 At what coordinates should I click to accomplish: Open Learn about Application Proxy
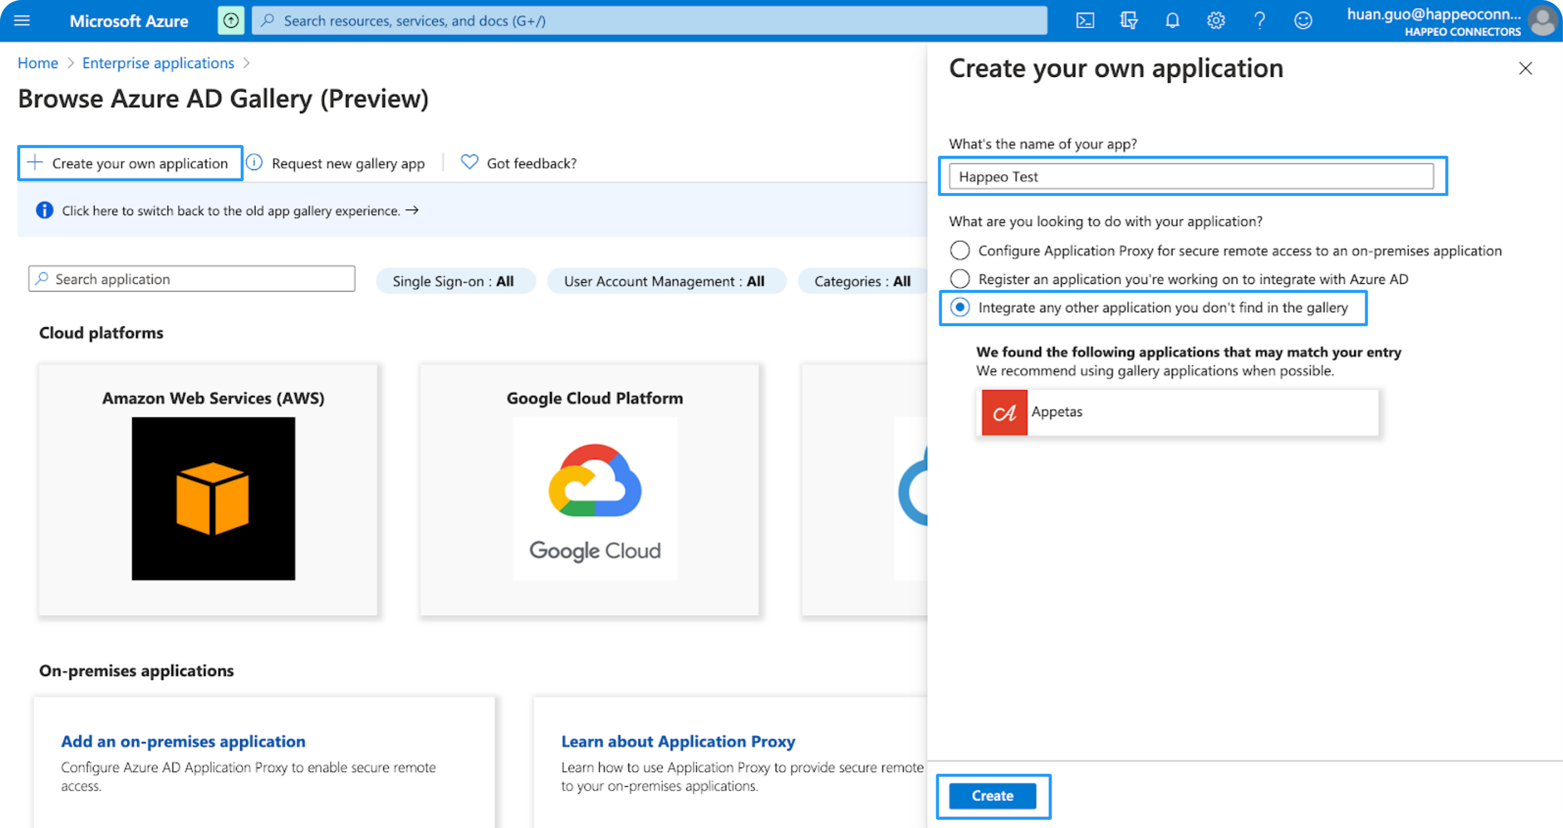point(678,741)
